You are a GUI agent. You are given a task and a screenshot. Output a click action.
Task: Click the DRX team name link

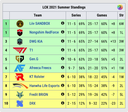tap(32, 103)
